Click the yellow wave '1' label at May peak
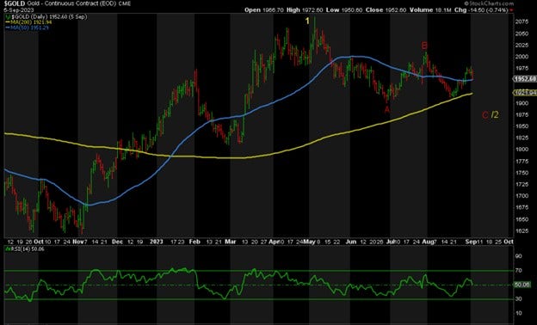The height and width of the screenshot is (325, 537). click(307, 21)
